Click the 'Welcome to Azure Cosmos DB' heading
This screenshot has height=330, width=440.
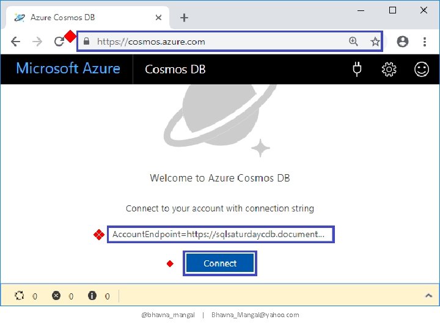point(220,178)
